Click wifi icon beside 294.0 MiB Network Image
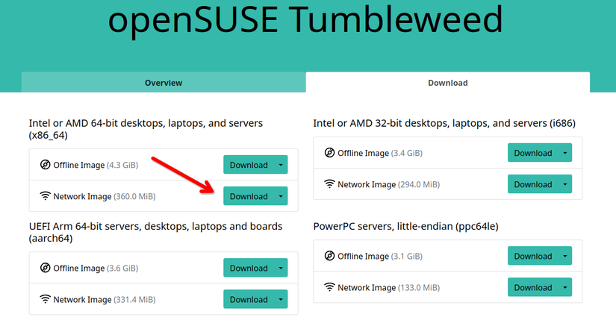The width and height of the screenshot is (616, 320). point(329,183)
